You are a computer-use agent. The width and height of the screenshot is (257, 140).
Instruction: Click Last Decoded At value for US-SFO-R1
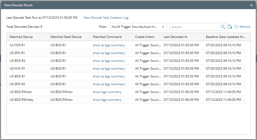pyautogui.click(x=181, y=53)
